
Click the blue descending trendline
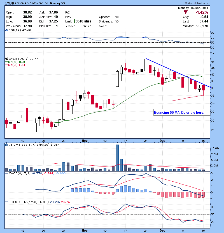pos(178,73)
